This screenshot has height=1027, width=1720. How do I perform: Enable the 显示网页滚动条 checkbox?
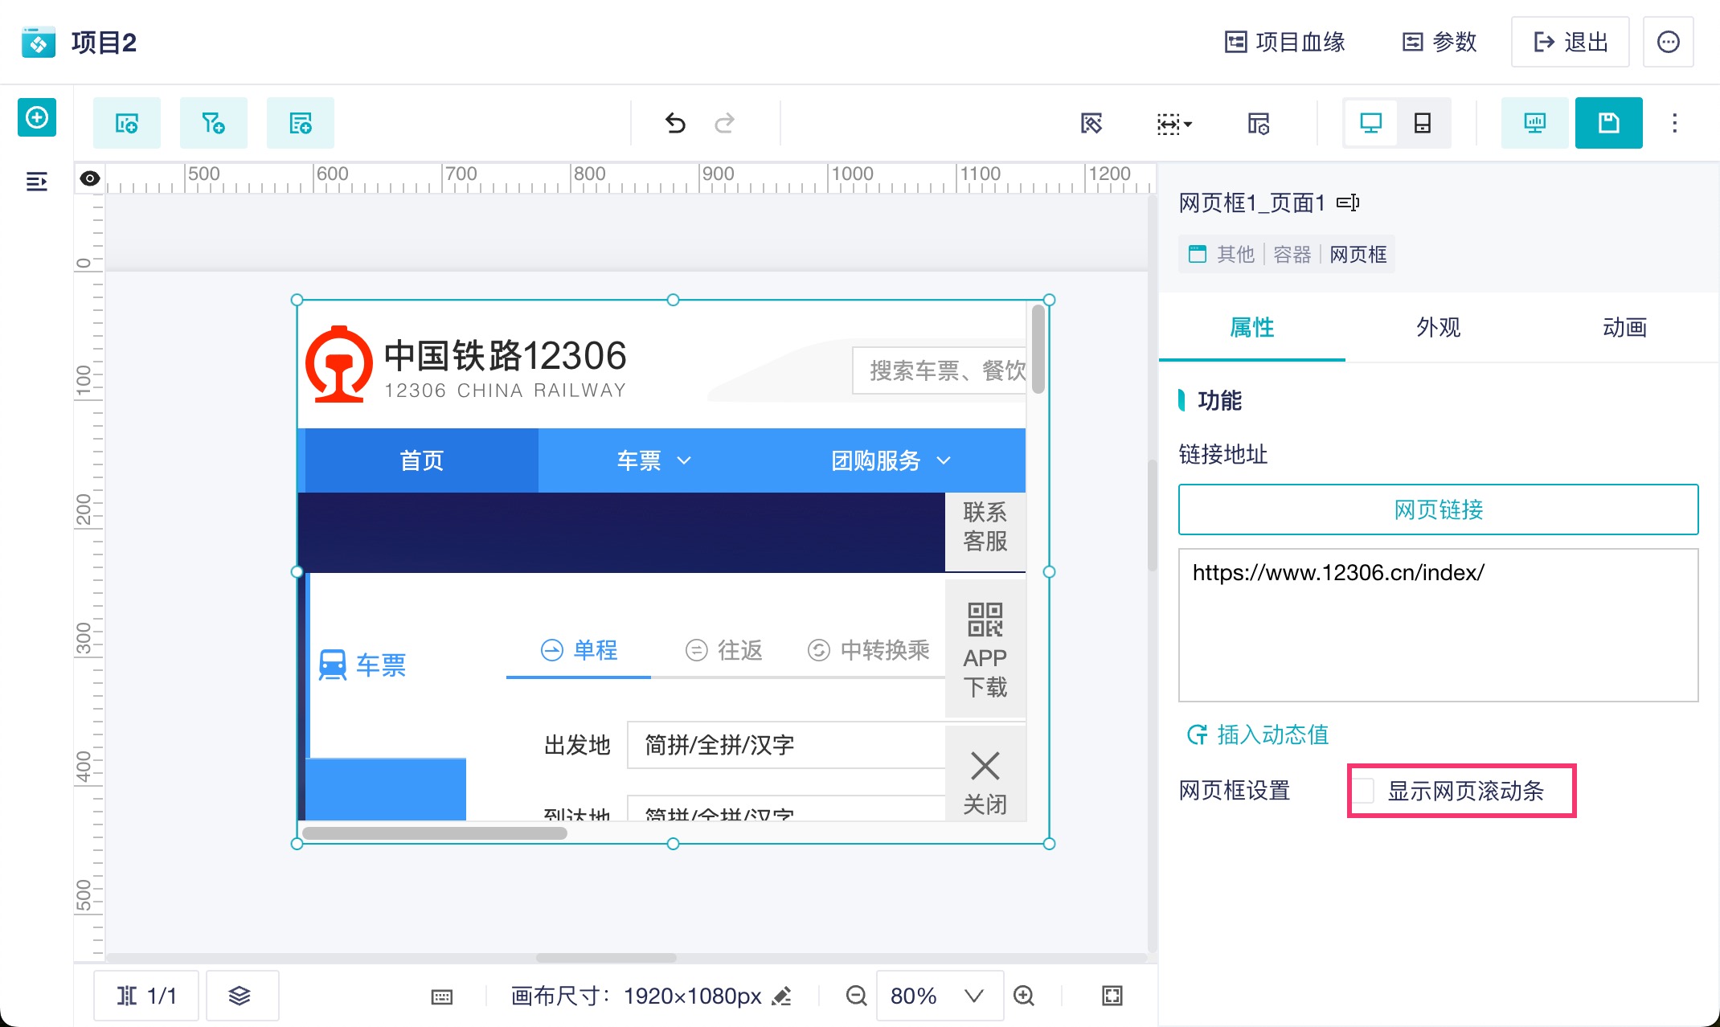[x=1364, y=791]
